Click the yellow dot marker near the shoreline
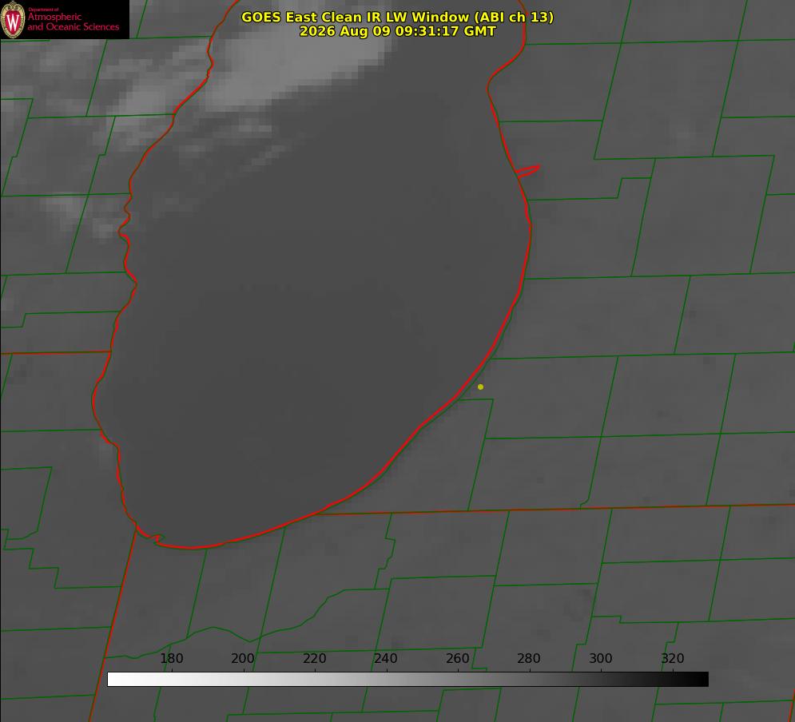This screenshot has height=722, width=795. [480, 387]
